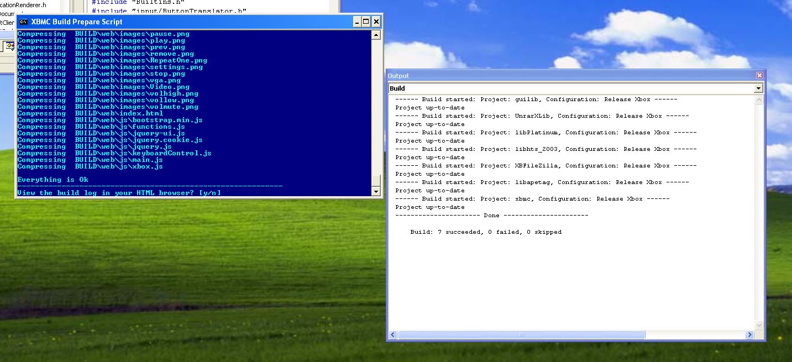Click the line 'BUILD\web\images\vollow.png'

(x=106, y=100)
